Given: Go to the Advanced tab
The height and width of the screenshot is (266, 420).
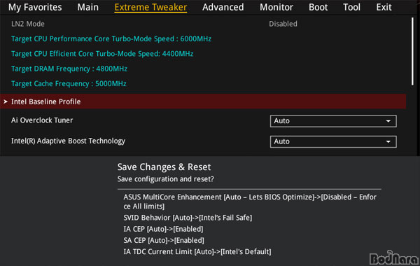Looking at the screenshot, I should [x=223, y=7].
